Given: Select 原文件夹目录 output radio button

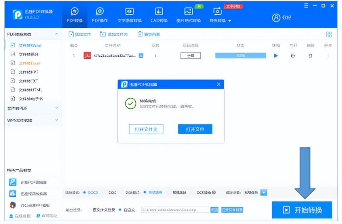Looking at the screenshot, I should point(89,210).
